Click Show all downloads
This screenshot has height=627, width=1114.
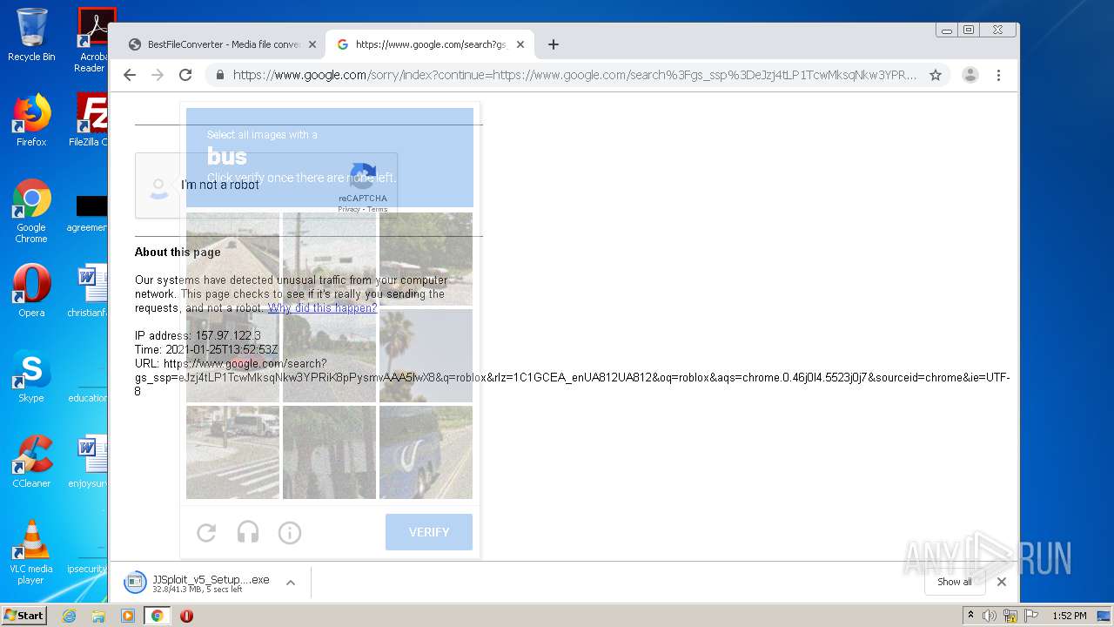(x=955, y=582)
